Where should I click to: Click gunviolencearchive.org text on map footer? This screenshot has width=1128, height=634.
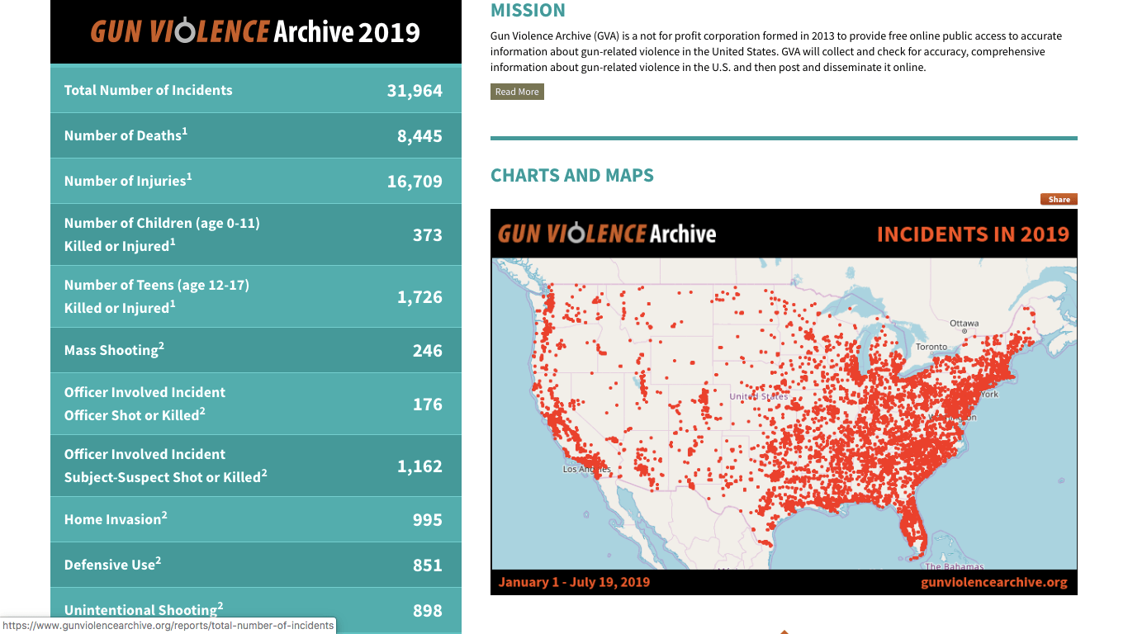pos(993,582)
